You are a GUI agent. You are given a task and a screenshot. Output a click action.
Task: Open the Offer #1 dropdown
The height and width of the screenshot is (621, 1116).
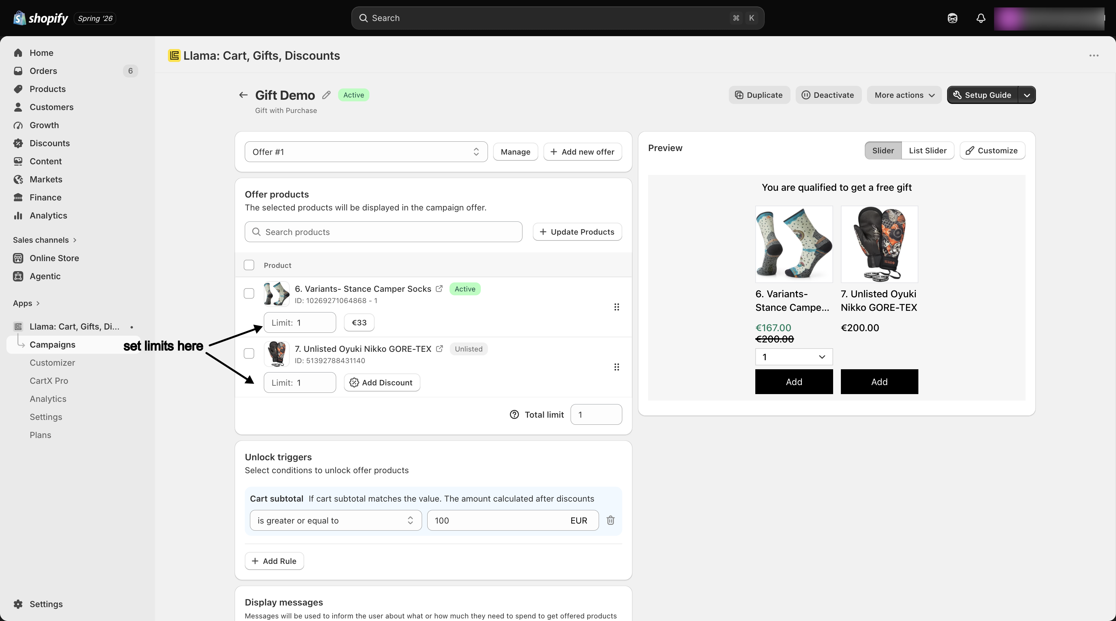[366, 152]
